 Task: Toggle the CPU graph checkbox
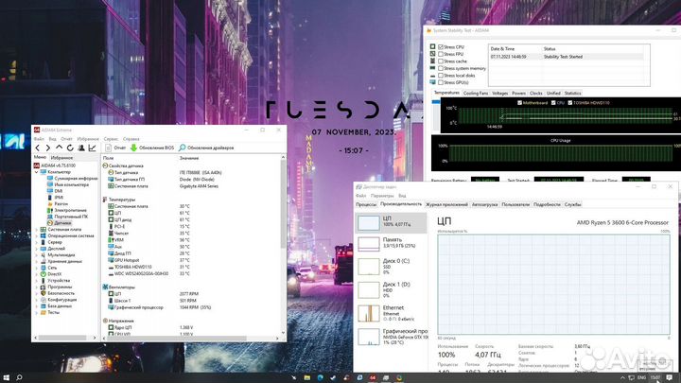553,103
